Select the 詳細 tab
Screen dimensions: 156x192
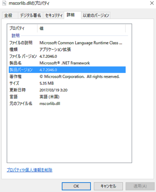tap(73, 15)
